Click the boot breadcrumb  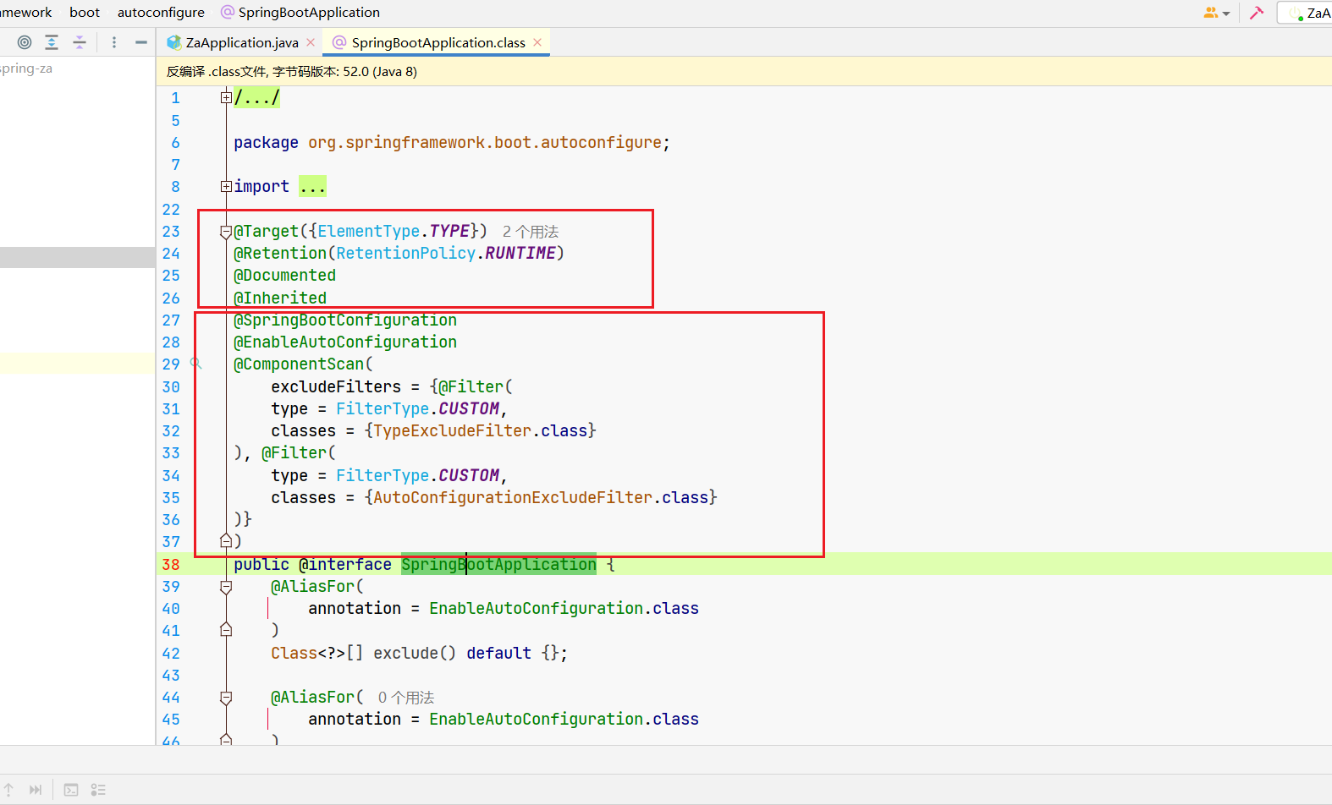tap(85, 12)
